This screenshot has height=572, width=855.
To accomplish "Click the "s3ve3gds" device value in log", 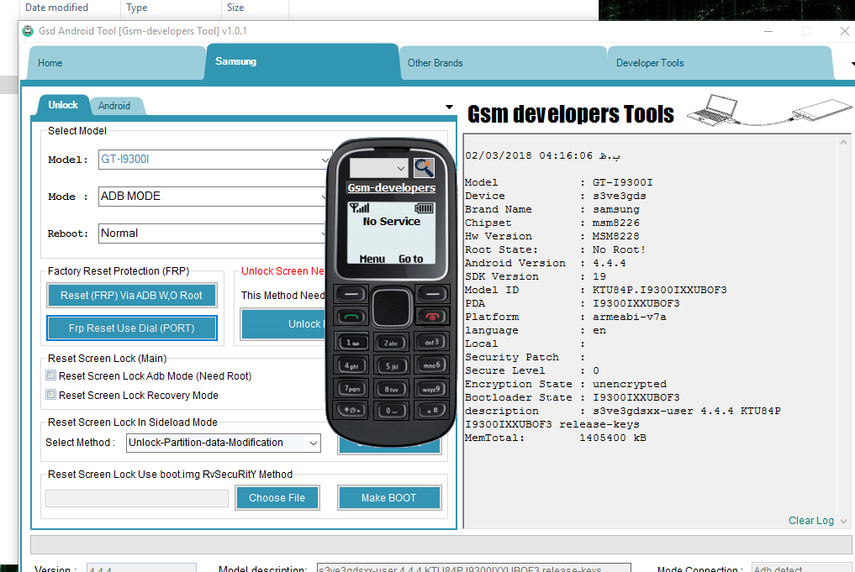I will tap(620, 196).
